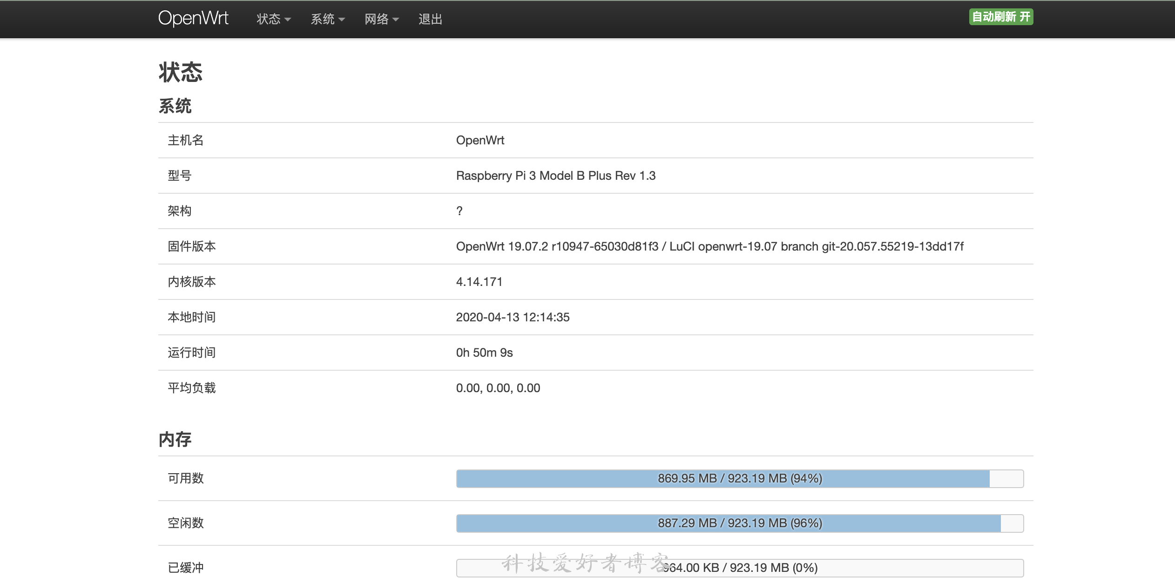Click the firmware version string
The image size is (1175, 584).
709,246
